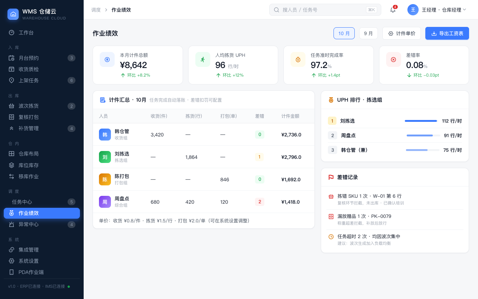The width and height of the screenshot is (478, 299).
Task: Click 收货(件) column header
Action: pos(159,116)
